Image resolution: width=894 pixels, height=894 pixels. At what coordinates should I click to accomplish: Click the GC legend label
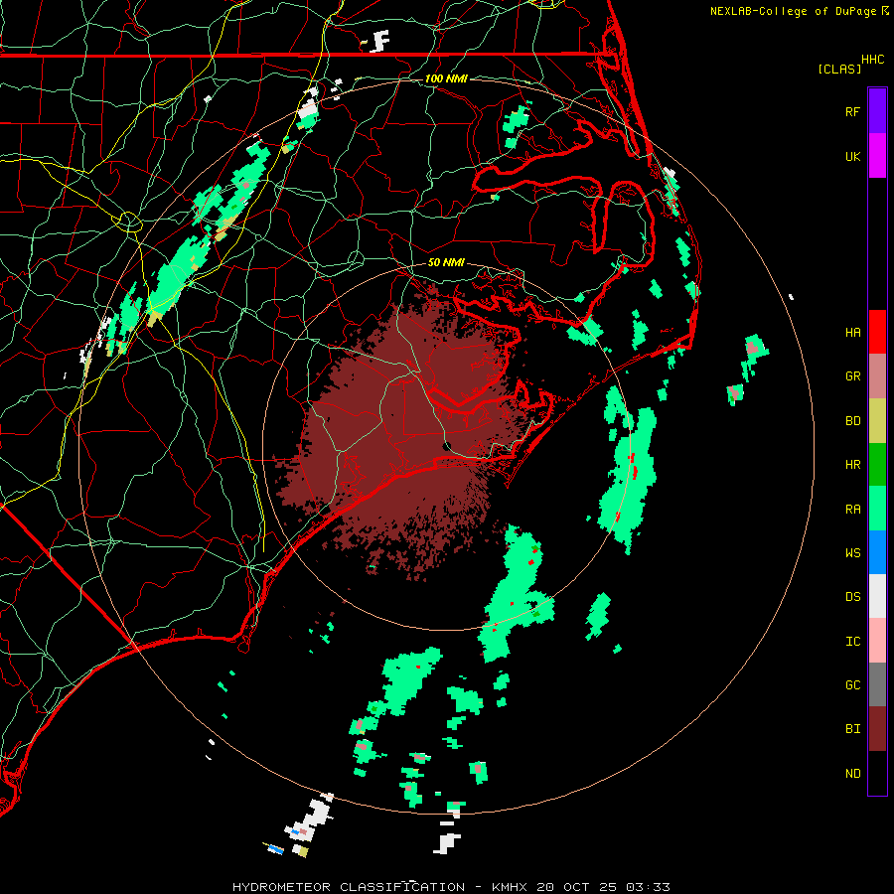coord(852,685)
